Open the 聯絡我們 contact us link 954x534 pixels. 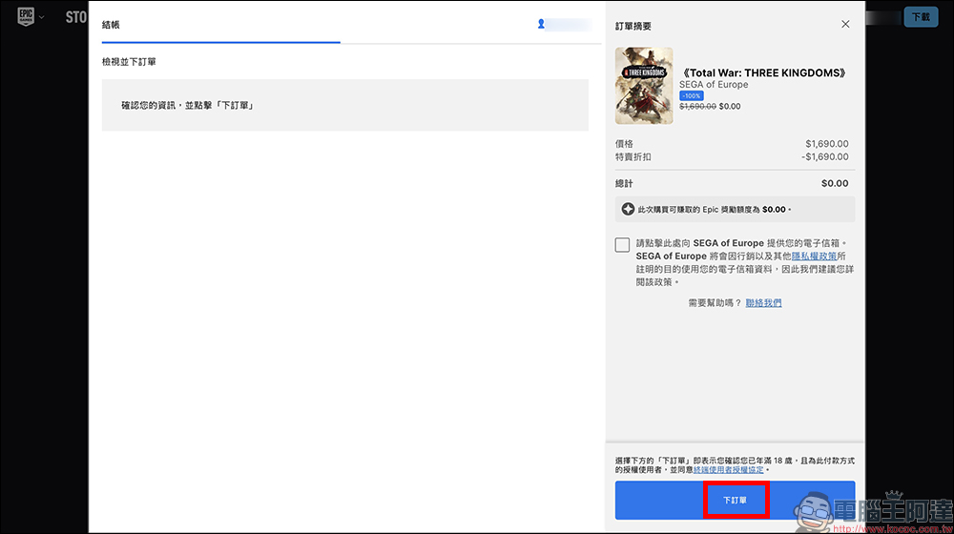click(x=763, y=302)
